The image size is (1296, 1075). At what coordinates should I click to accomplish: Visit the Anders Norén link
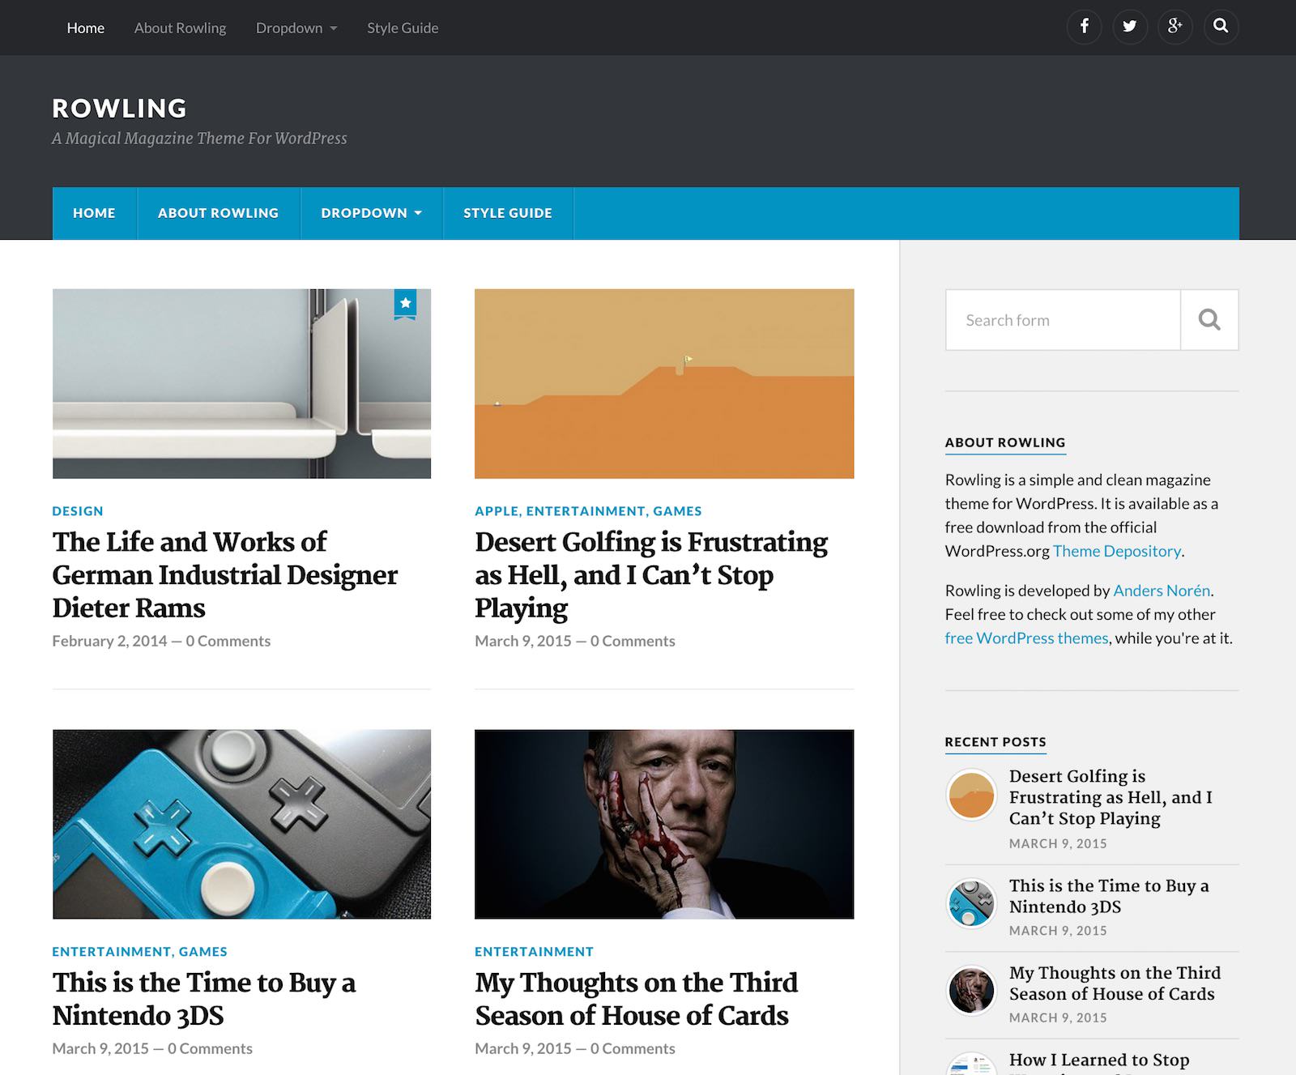[x=1162, y=591]
